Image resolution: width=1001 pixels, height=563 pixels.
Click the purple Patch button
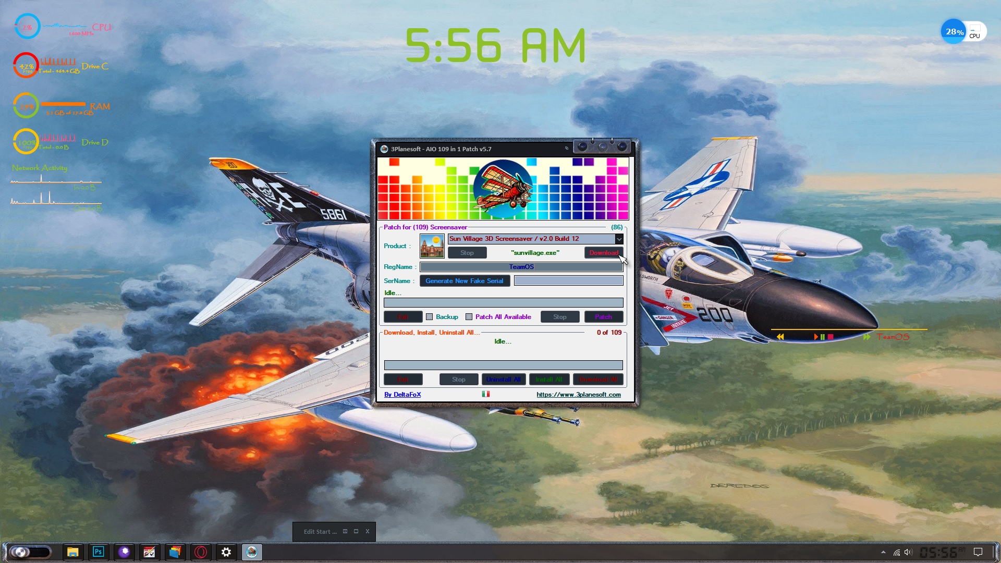(x=604, y=317)
